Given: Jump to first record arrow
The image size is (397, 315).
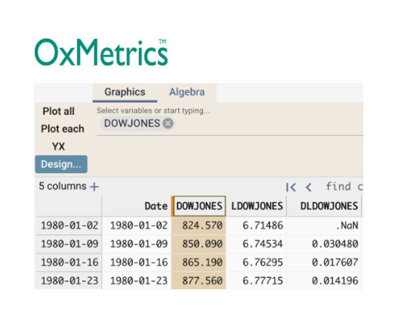Looking at the screenshot, I should (290, 187).
